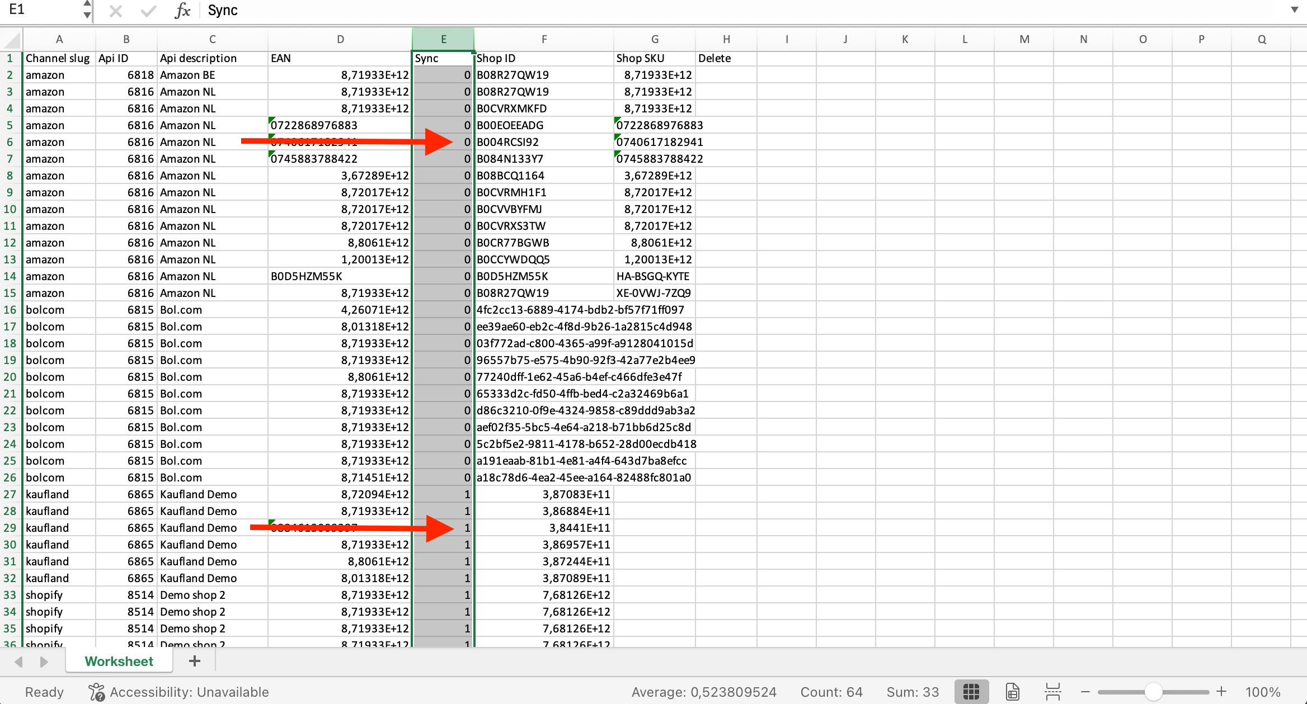This screenshot has height=704, width=1307.
Task: Select the EAN cell B0D5HZM55K
Action: [340, 276]
